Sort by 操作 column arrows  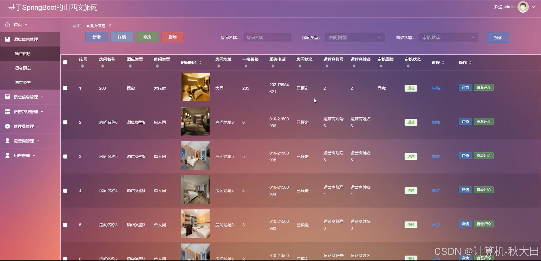click(470, 63)
